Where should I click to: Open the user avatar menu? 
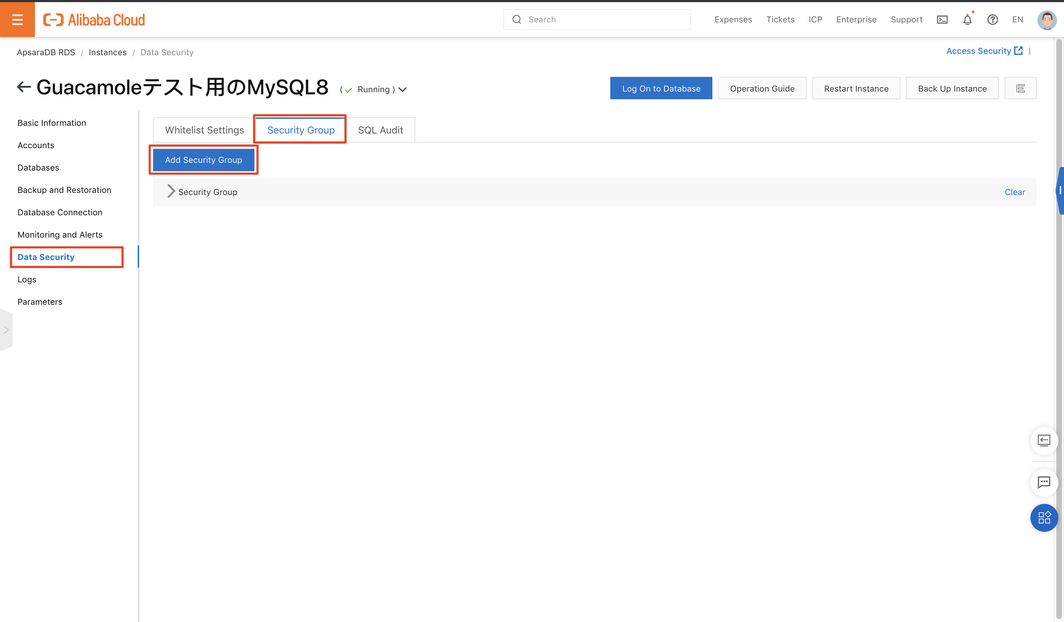(x=1047, y=20)
